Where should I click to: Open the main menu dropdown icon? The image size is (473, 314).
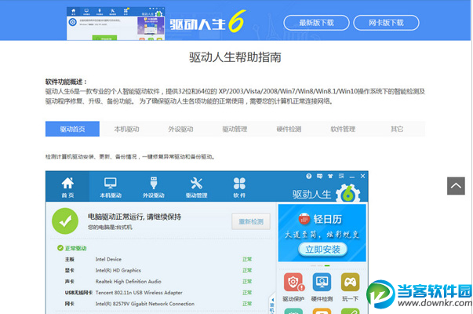click(341, 176)
